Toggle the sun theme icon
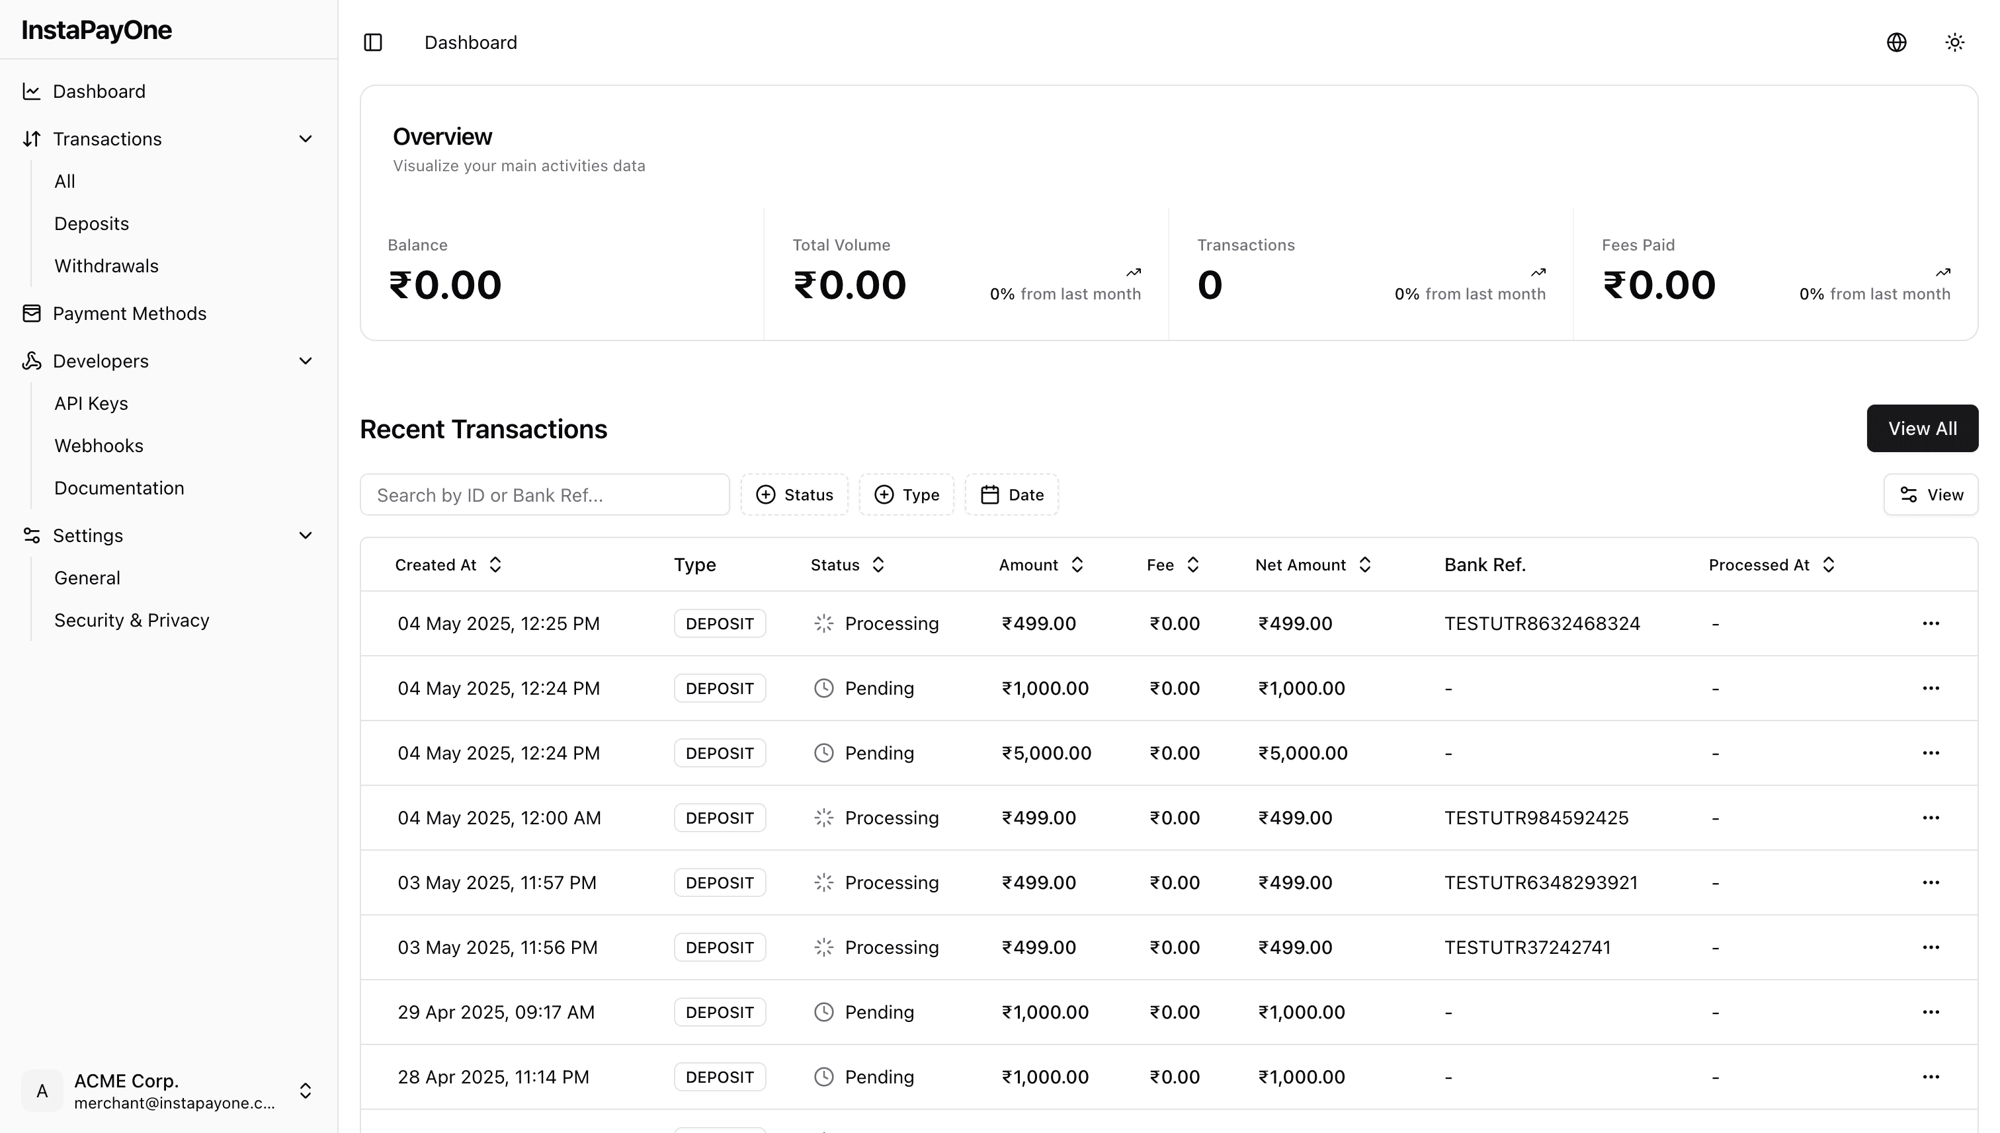 click(1954, 42)
